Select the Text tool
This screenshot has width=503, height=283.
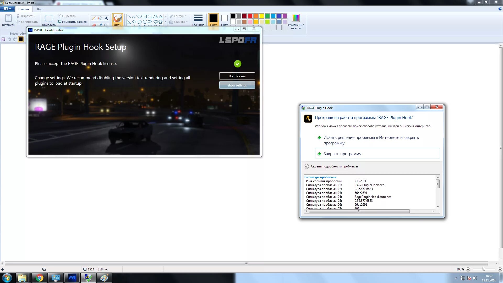point(106,18)
